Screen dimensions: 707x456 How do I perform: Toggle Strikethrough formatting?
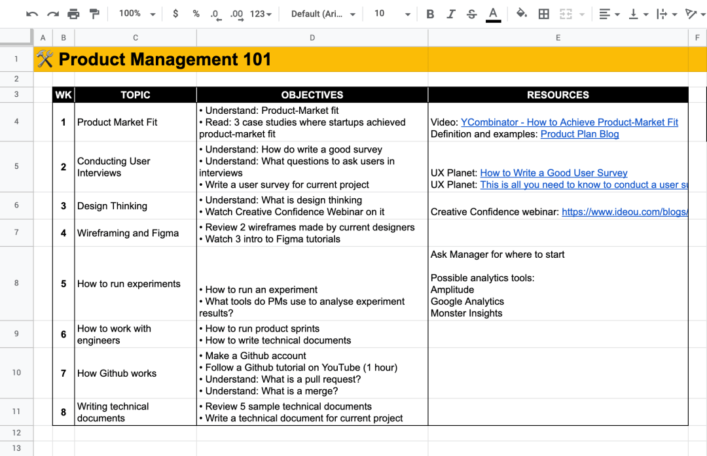(471, 14)
